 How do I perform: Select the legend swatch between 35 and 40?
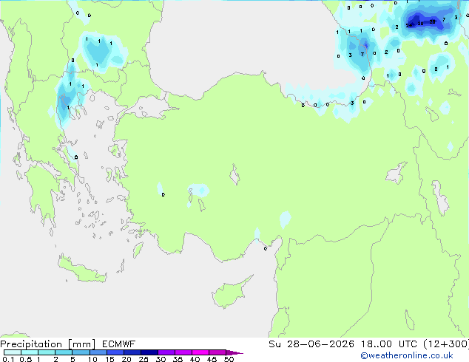183,352
